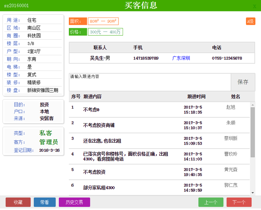Click the scrollbar down arrow

pyautogui.click(x=253, y=193)
